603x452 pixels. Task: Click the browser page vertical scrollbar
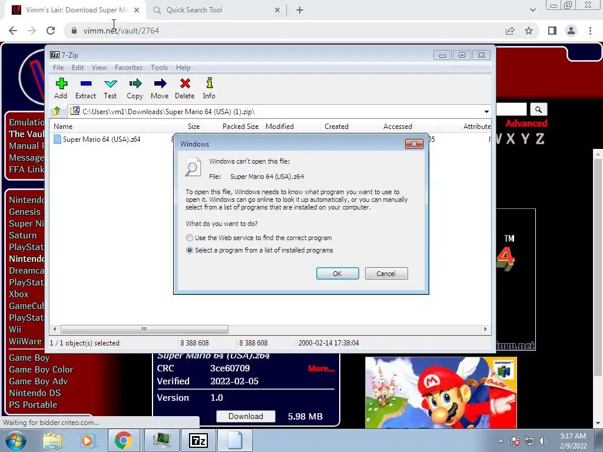tap(598, 269)
